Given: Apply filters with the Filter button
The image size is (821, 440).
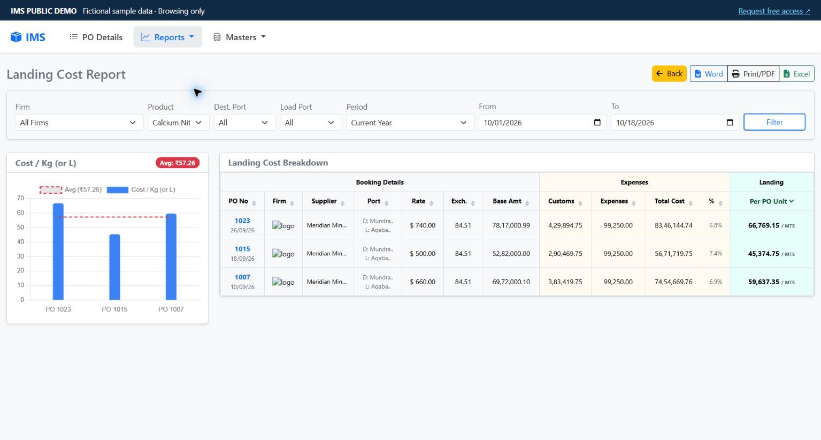Looking at the screenshot, I should point(774,122).
